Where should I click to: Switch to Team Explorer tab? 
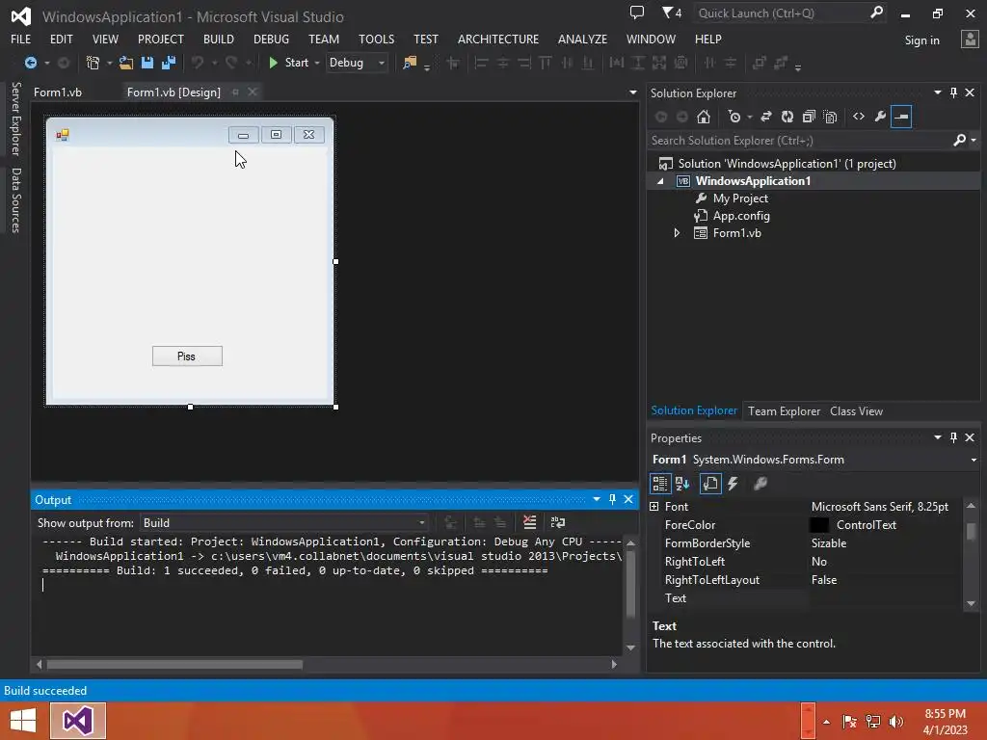pos(784,410)
